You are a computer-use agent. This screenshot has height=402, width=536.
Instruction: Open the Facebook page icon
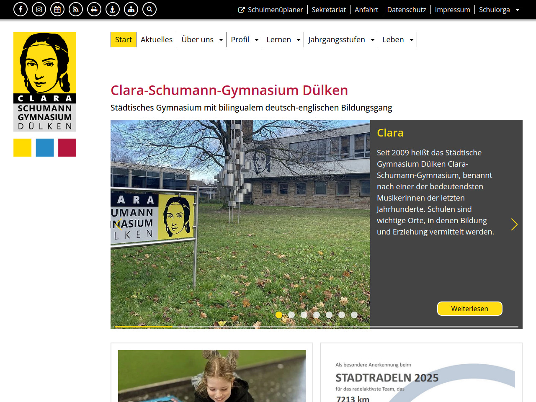[21, 9]
